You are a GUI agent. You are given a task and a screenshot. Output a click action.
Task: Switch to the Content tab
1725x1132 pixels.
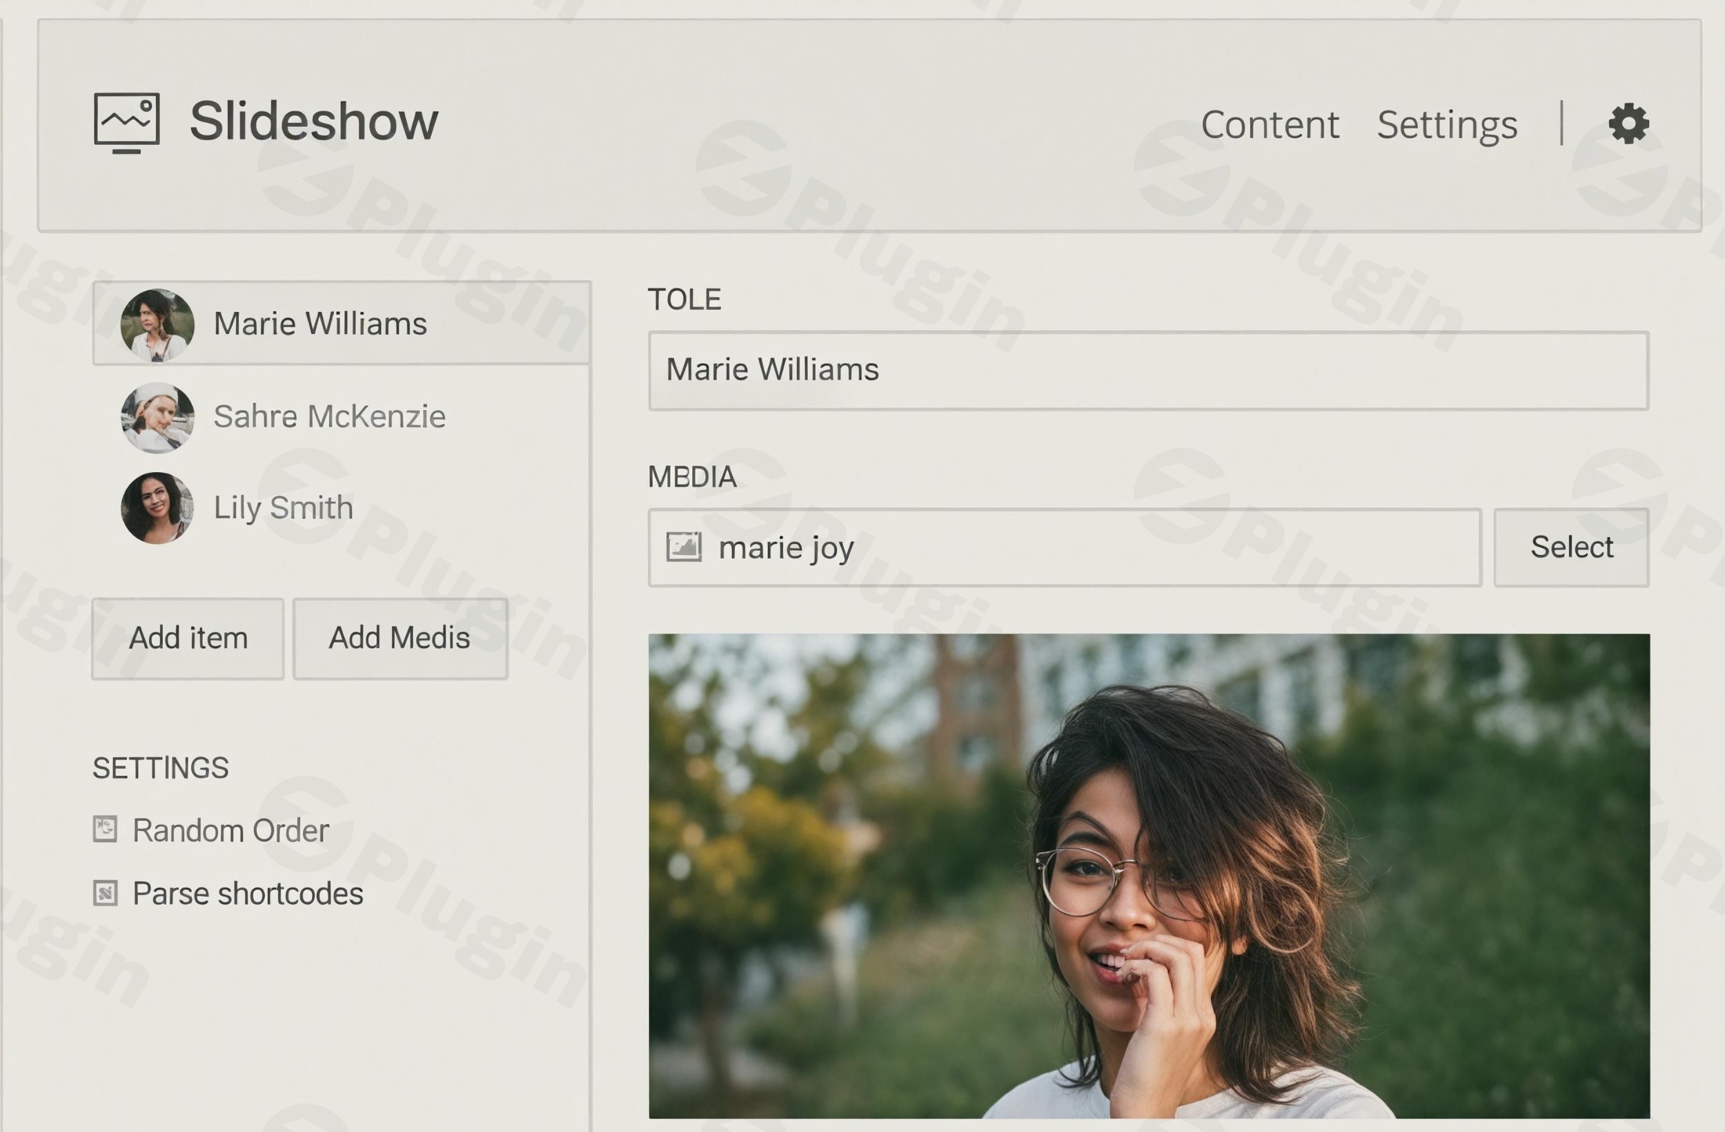[x=1270, y=125]
